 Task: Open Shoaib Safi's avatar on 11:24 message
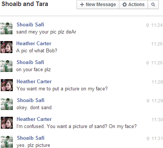(x=6, y=28)
